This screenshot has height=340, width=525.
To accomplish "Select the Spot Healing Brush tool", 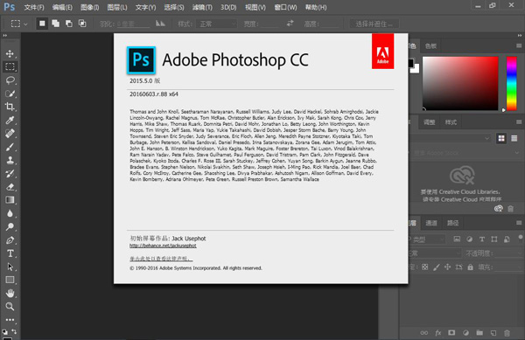I will pyautogui.click(x=10, y=134).
